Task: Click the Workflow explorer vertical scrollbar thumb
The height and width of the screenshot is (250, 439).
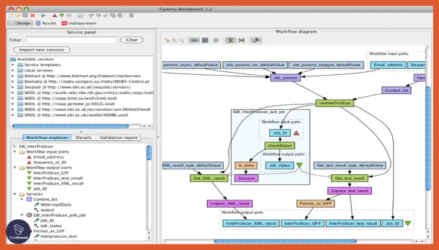Action: pyautogui.click(x=149, y=153)
